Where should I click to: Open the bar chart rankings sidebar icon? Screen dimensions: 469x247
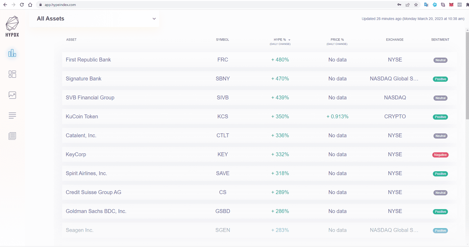12,53
